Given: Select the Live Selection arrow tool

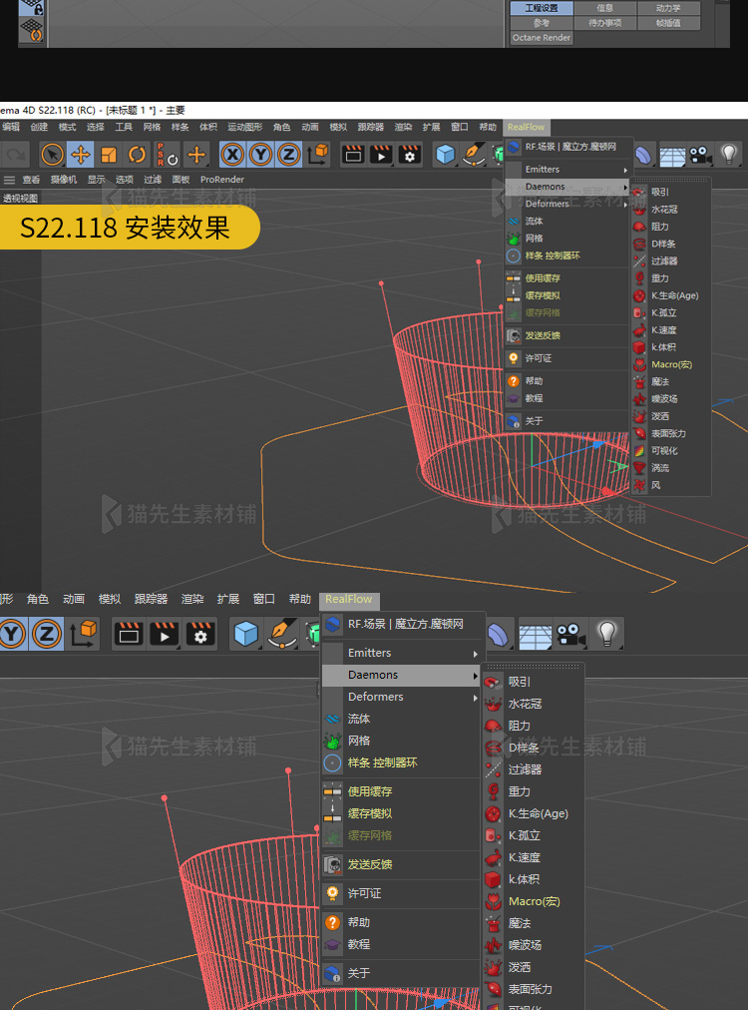Looking at the screenshot, I should click(x=52, y=155).
